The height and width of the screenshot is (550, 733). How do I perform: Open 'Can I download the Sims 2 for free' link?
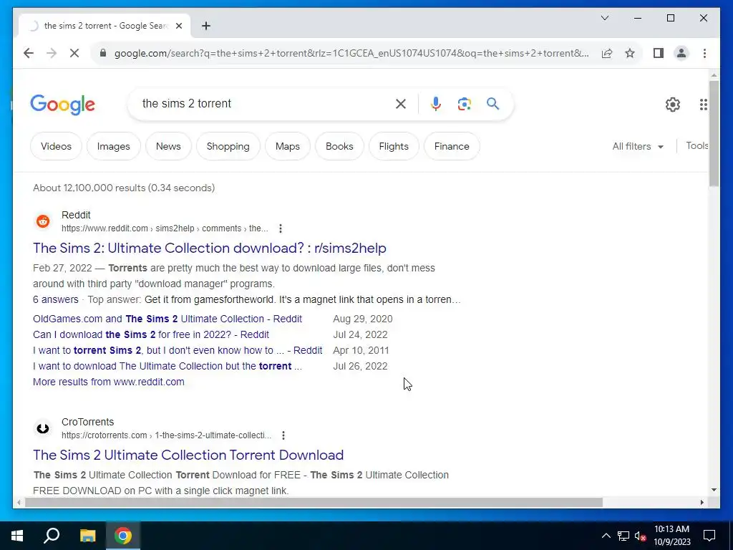pyautogui.click(x=151, y=335)
